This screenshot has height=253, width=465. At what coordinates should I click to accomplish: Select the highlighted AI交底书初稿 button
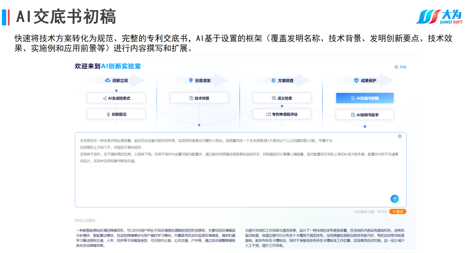coord(364,98)
